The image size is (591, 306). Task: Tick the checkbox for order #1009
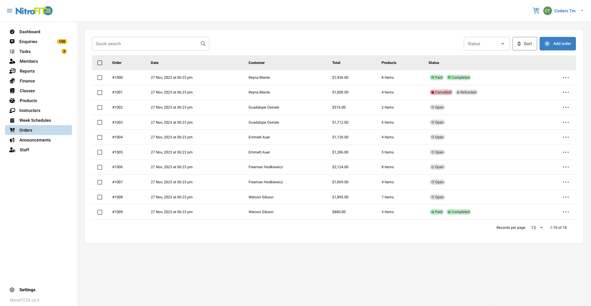(100, 212)
